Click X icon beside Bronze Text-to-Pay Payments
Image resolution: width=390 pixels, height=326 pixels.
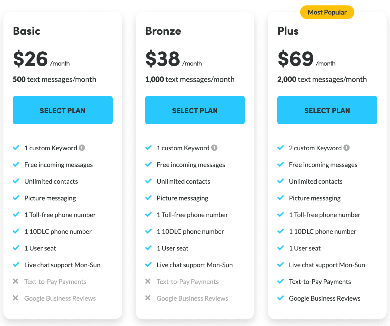[148, 281]
